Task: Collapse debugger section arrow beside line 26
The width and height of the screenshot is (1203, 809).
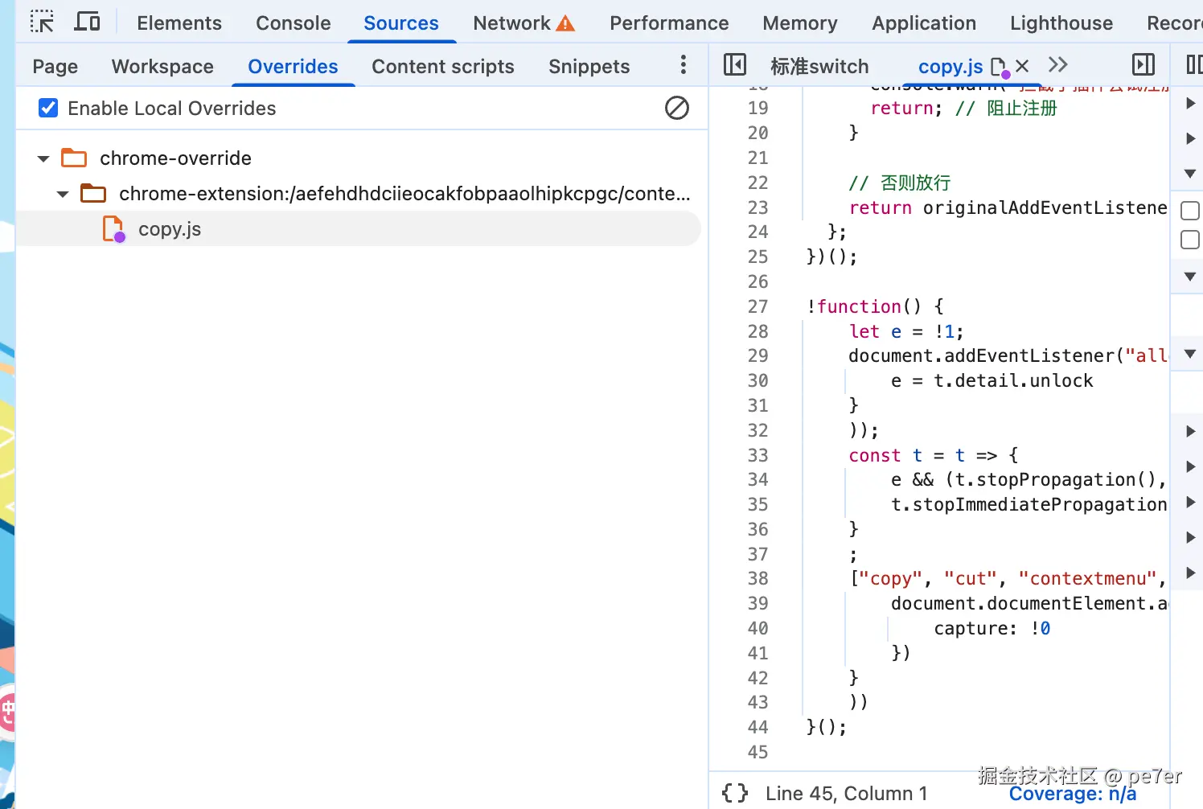Action: (1190, 277)
